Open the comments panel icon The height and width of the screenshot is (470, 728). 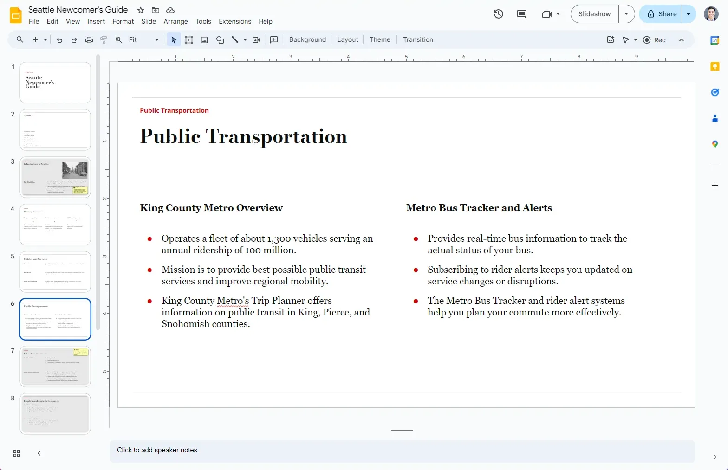point(522,14)
